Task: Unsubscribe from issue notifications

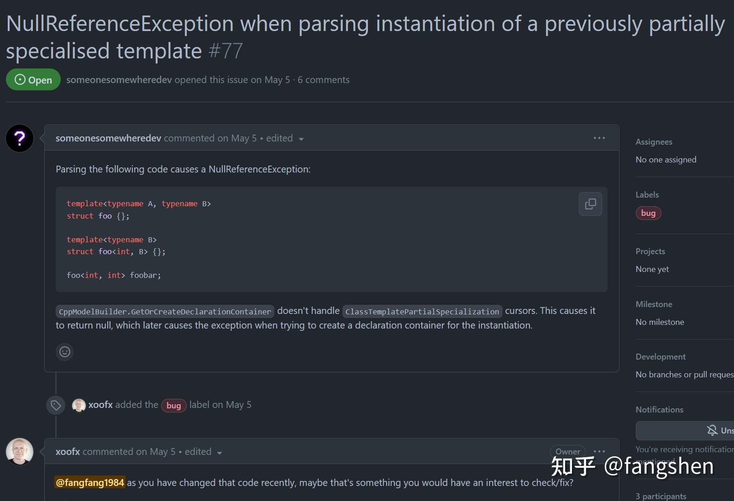Action: [x=712, y=430]
